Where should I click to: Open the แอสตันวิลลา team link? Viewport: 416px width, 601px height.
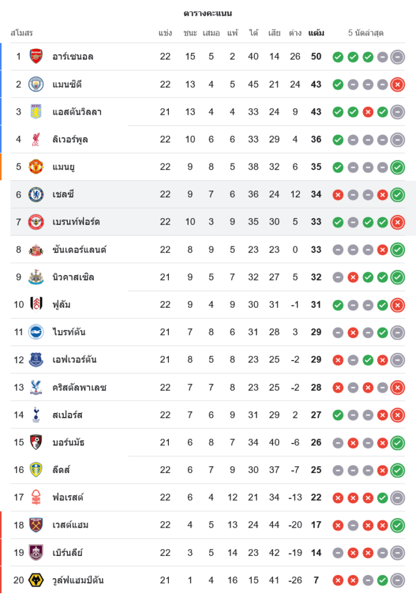(77, 112)
